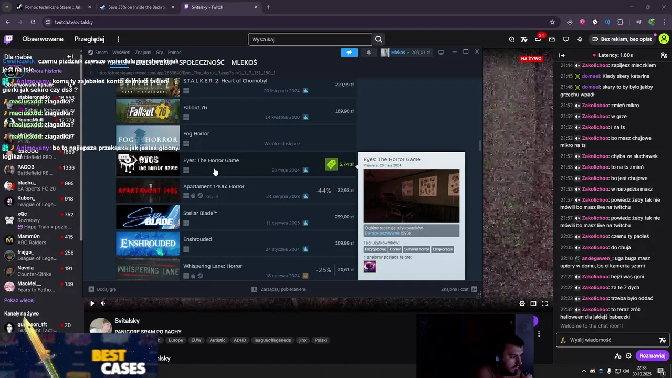
Task: Open the Przeglądaj tab
Action: click(89, 39)
